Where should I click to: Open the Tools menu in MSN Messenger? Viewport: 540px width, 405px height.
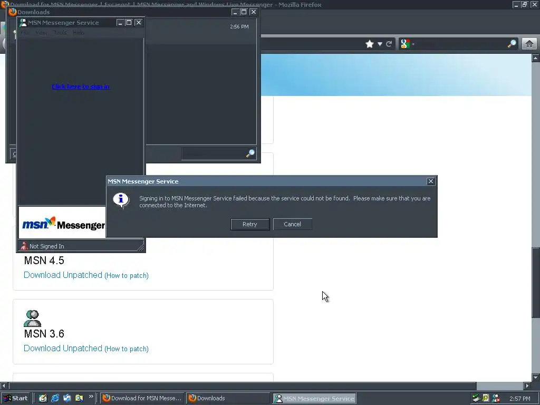[60, 33]
